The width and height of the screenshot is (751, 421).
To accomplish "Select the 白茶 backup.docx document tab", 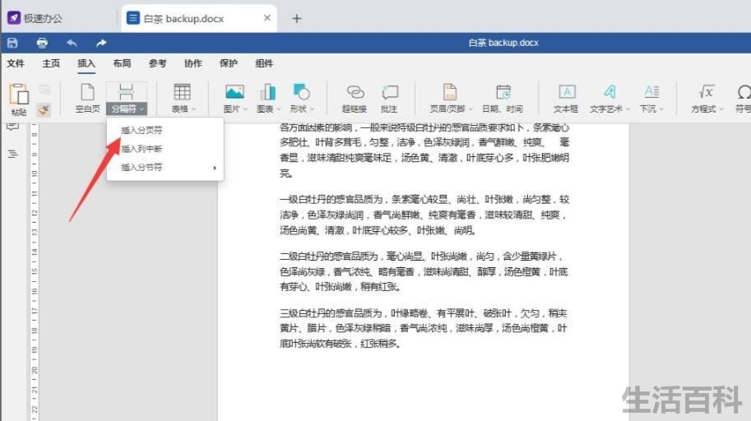I will pyautogui.click(x=199, y=19).
